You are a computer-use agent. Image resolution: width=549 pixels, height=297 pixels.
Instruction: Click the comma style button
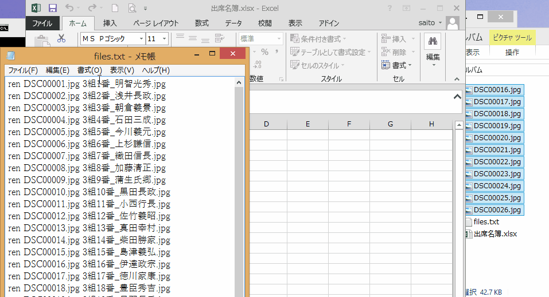tap(277, 52)
